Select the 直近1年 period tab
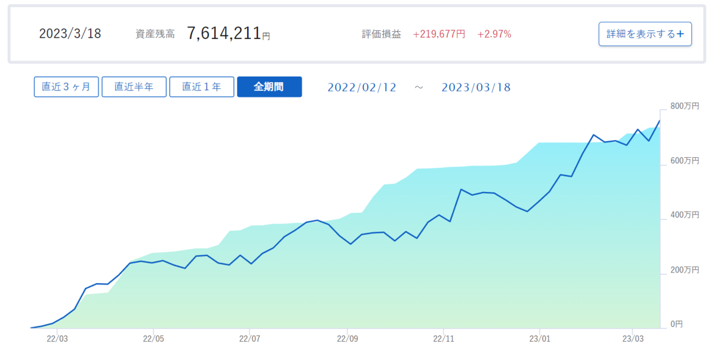The height and width of the screenshot is (344, 709). pos(201,87)
